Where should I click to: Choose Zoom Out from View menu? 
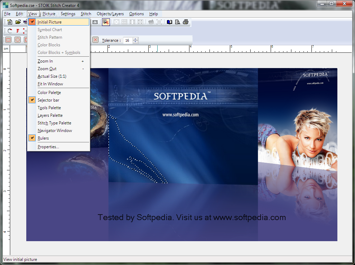(x=58, y=69)
